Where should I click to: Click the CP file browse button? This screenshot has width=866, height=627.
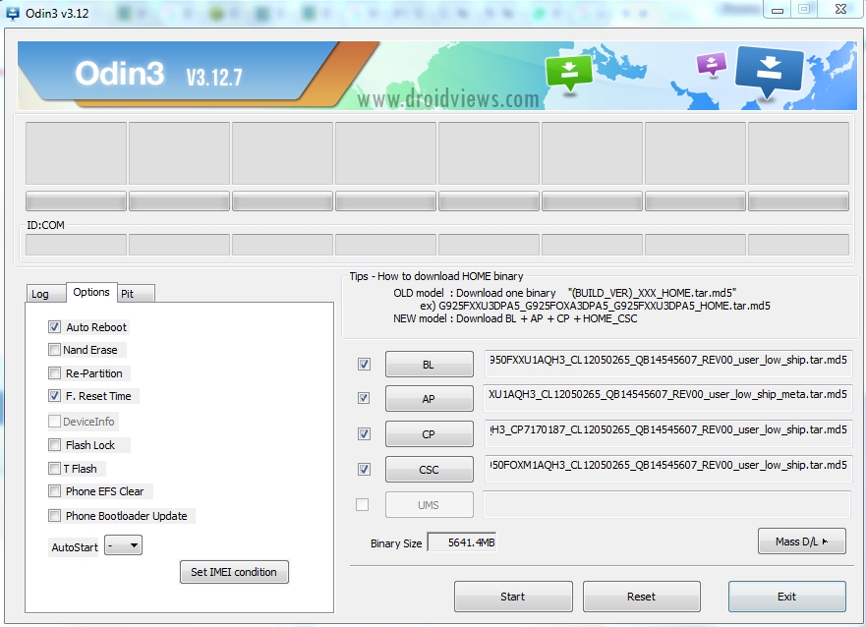[430, 433]
